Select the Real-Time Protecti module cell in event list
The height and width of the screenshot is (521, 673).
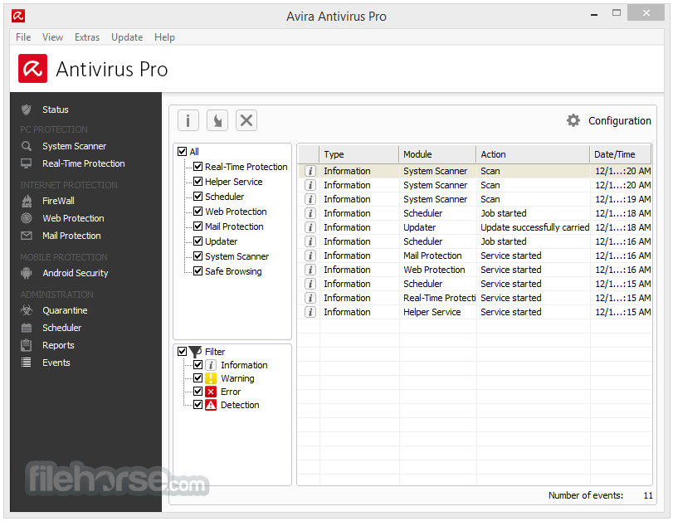pos(440,298)
